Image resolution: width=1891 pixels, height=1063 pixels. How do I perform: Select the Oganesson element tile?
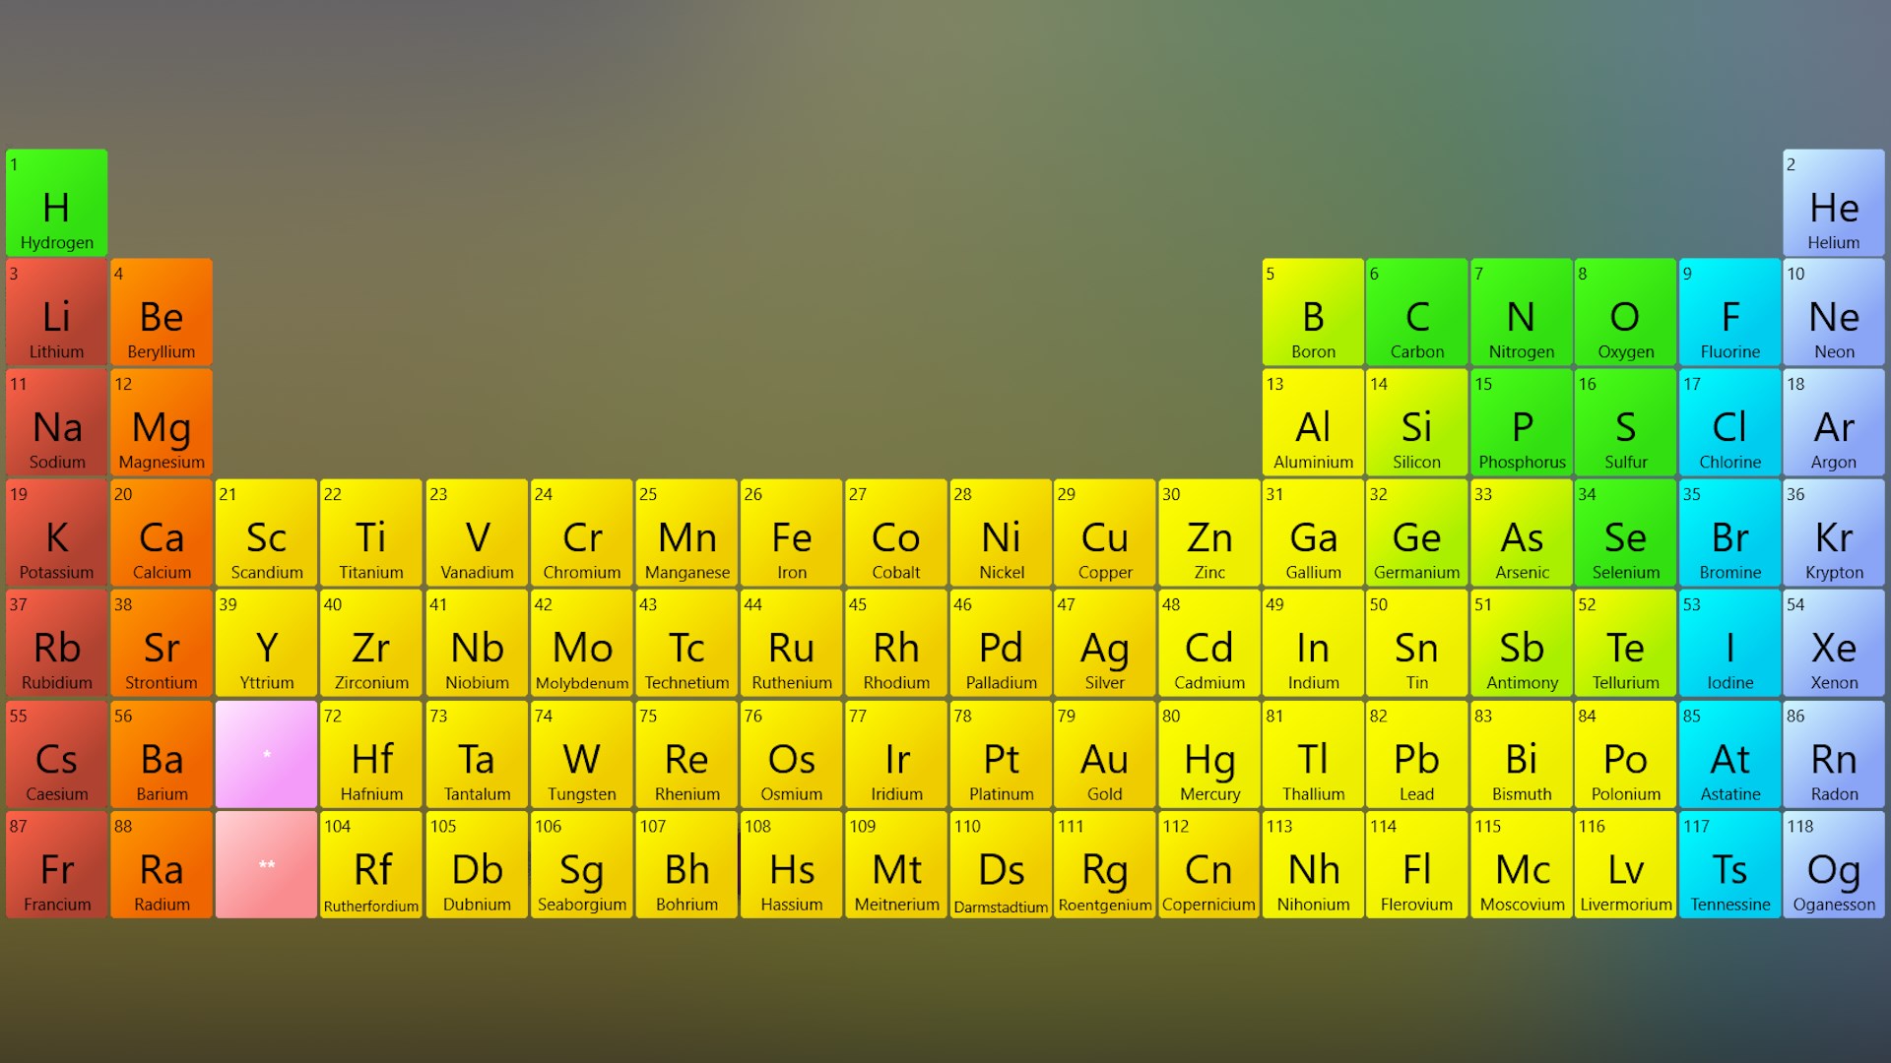(1833, 865)
